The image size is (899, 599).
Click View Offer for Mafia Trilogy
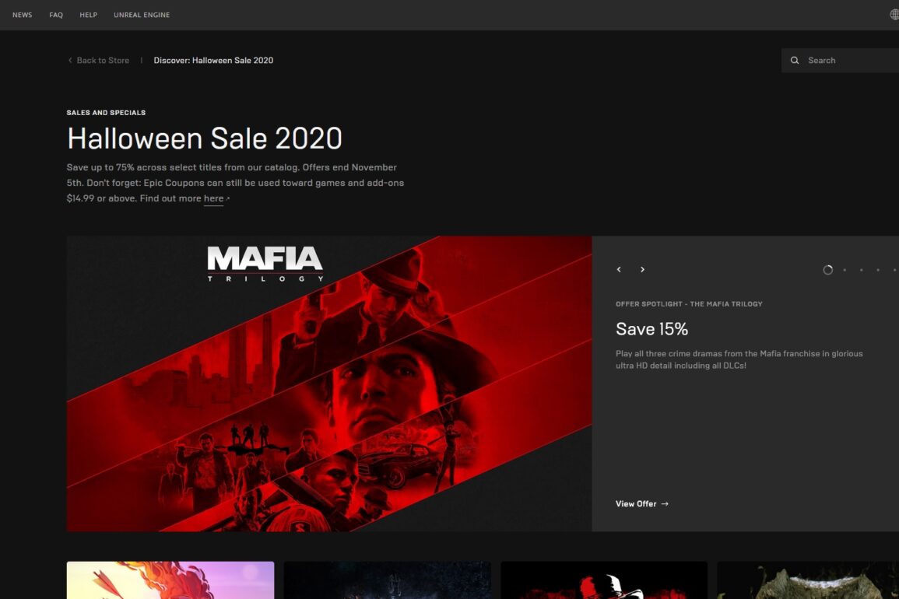pos(641,504)
